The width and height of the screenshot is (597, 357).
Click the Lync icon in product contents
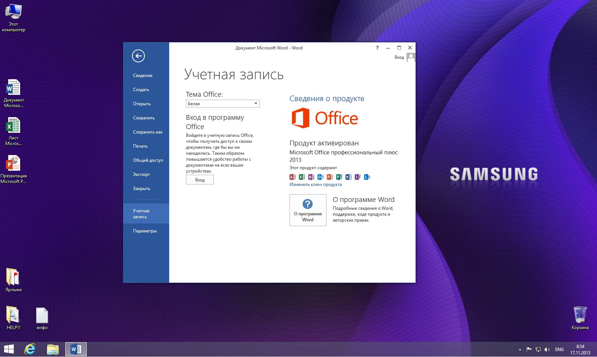pyautogui.click(x=367, y=177)
